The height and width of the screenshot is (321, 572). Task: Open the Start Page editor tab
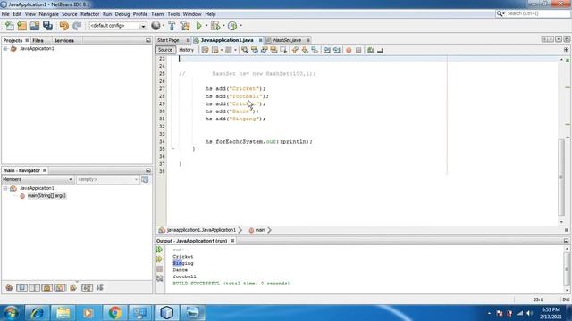169,40
